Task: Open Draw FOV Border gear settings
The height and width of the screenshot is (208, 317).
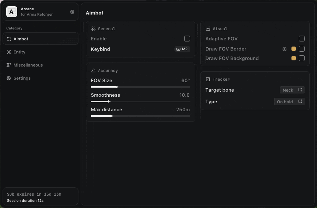Action: pyautogui.click(x=285, y=49)
